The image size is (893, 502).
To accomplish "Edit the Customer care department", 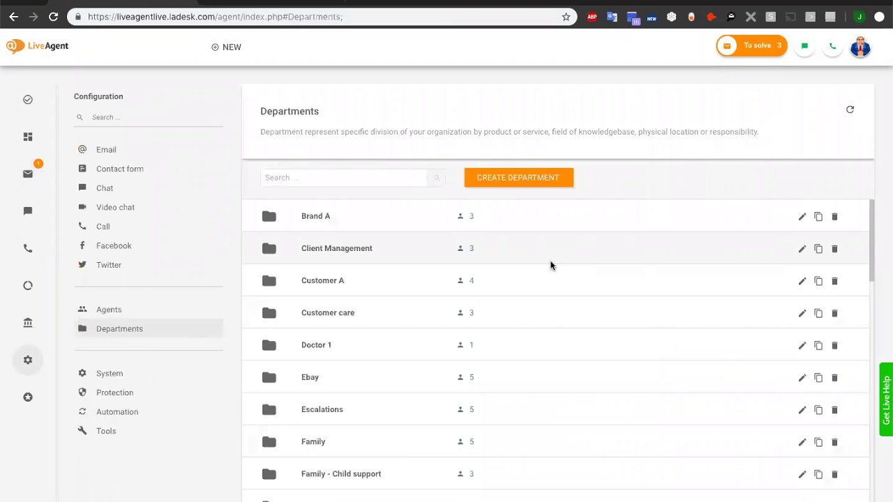I will click(802, 313).
